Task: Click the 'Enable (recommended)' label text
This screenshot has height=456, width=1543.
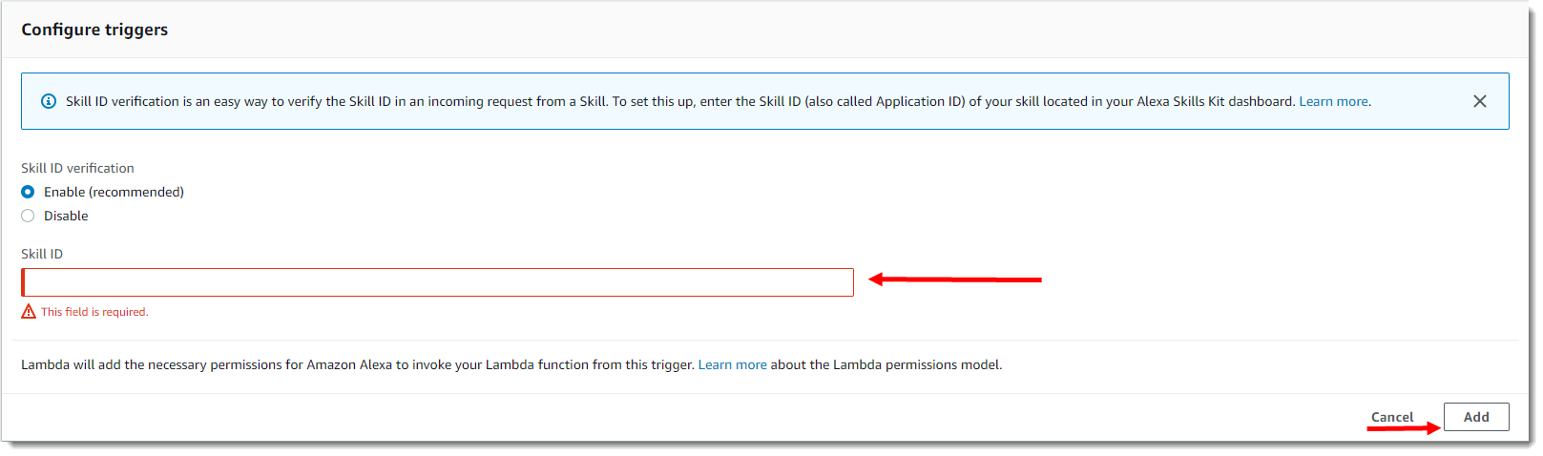Action: point(114,192)
